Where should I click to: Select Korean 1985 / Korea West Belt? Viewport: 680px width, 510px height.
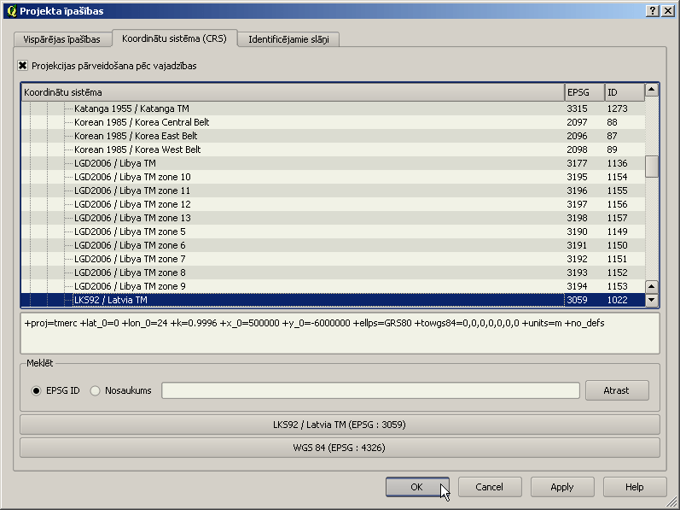click(x=333, y=149)
